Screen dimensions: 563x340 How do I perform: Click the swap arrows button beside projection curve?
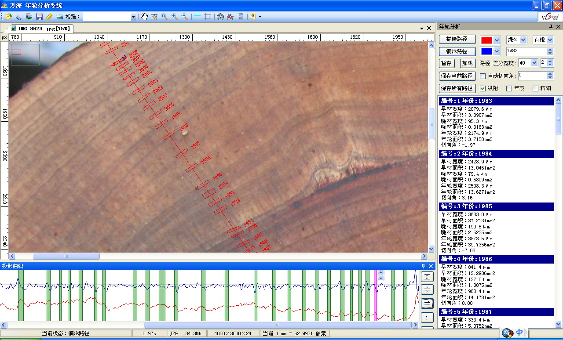click(427, 303)
